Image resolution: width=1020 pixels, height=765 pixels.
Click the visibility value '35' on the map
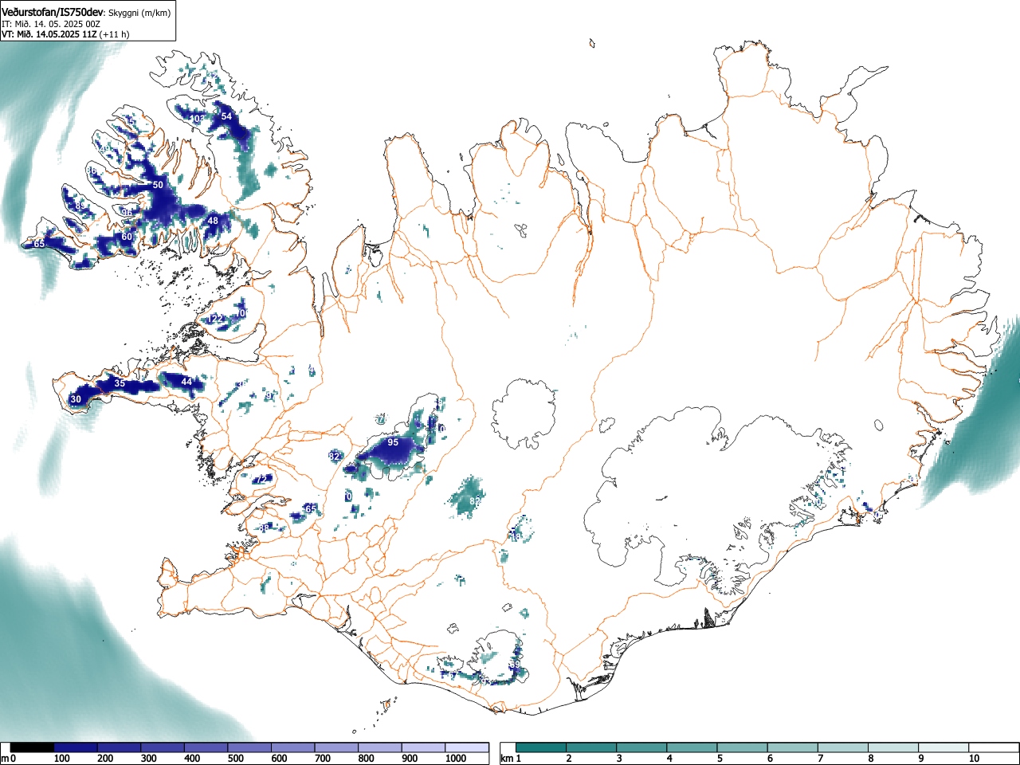120,383
